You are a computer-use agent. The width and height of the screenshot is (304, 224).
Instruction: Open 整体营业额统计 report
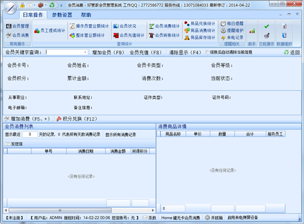87,35
